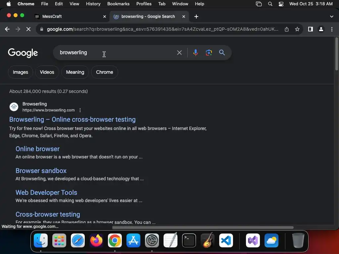
Task: Open the Tab menu
Action: click(162, 4)
